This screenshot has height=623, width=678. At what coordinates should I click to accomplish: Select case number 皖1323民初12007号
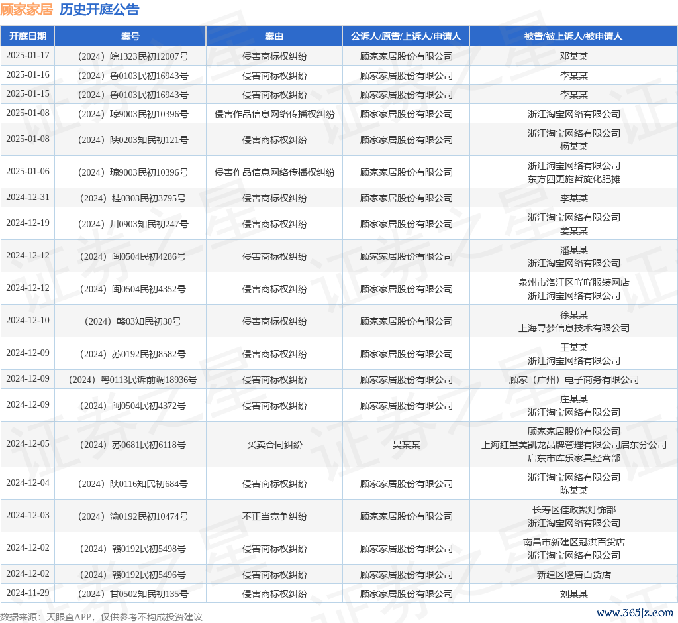coord(133,56)
